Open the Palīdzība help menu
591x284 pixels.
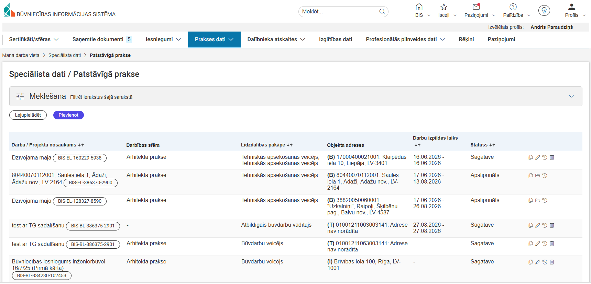click(x=516, y=11)
